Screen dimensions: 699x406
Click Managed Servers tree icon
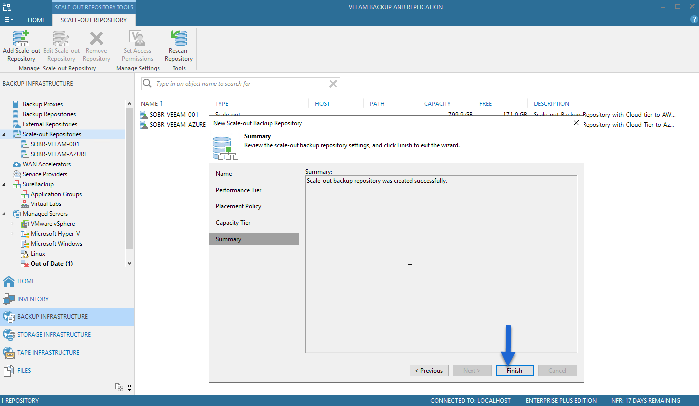(17, 214)
